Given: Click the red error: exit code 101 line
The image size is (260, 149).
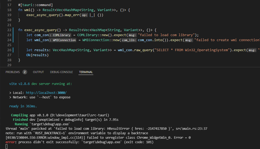Looking at the screenshot, I should pyautogui.click(x=80, y=142).
